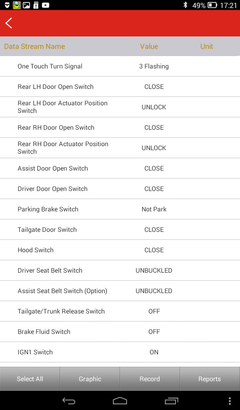The width and height of the screenshot is (240, 410).
Task: Tap the YouTube notification icon in status bar
Action: point(46,5)
